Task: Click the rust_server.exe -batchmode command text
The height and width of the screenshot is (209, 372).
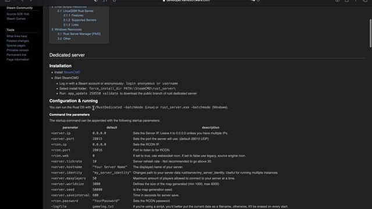Action: point(185,107)
